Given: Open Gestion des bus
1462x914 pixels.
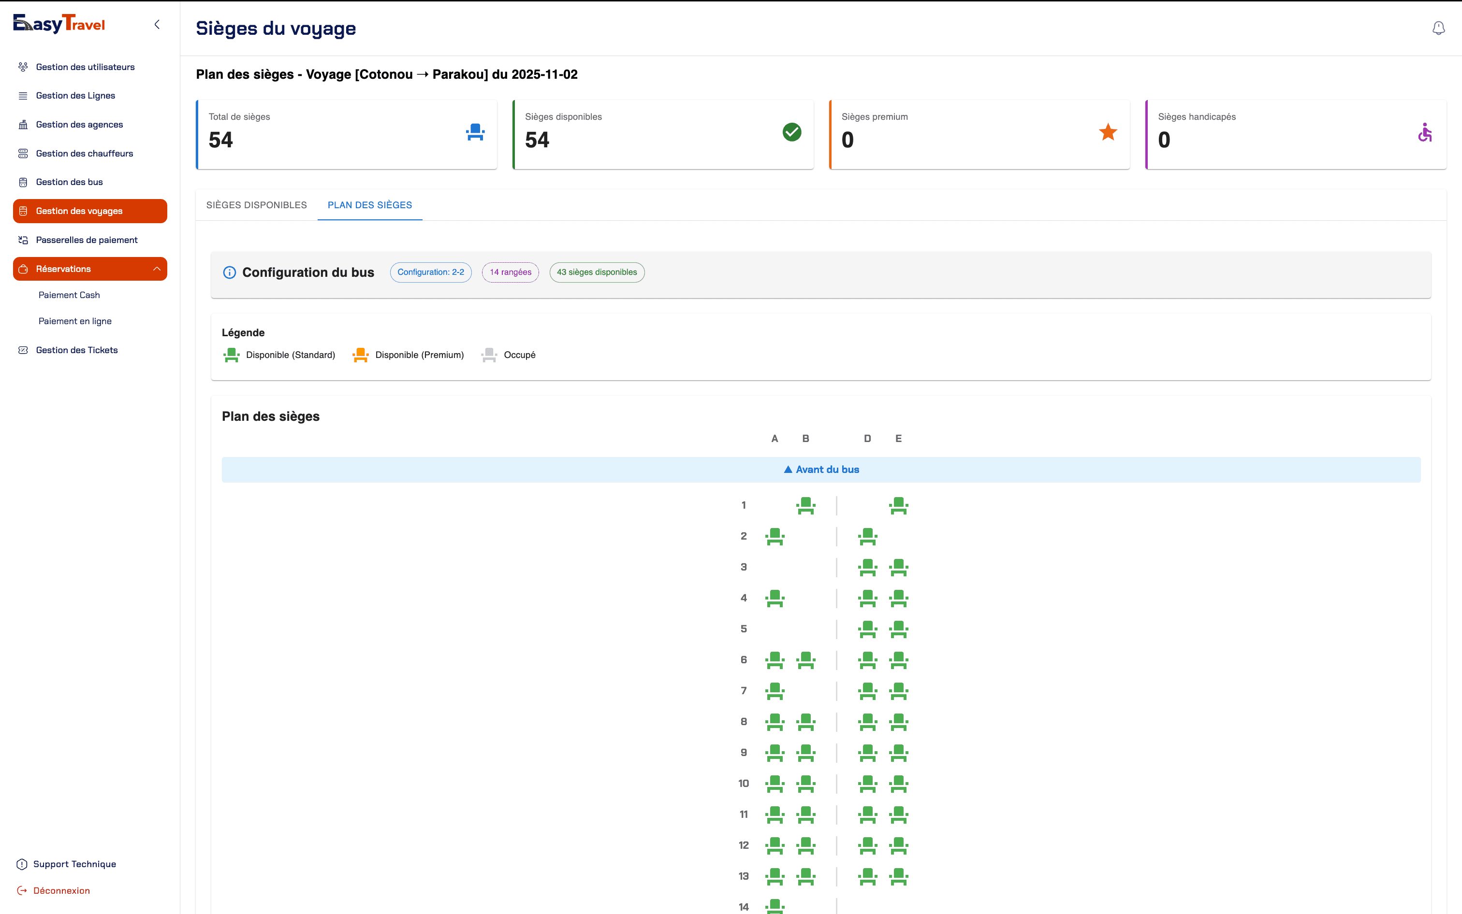Looking at the screenshot, I should (x=90, y=182).
